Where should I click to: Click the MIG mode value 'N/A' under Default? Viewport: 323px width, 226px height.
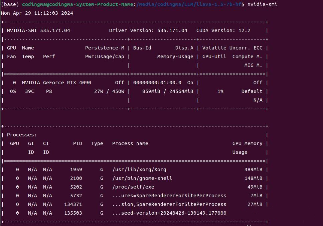pos(258,100)
